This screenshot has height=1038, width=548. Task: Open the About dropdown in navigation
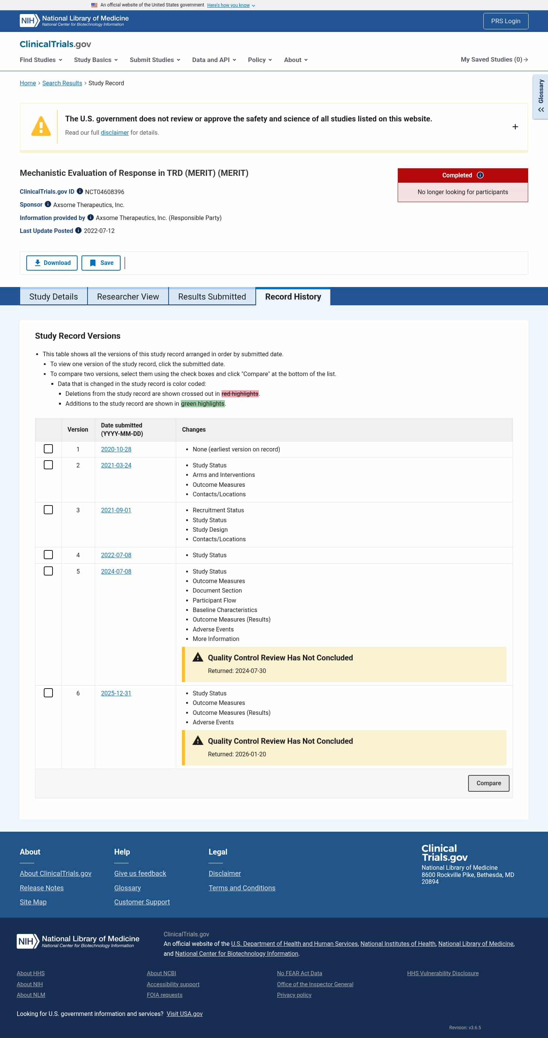coord(296,60)
